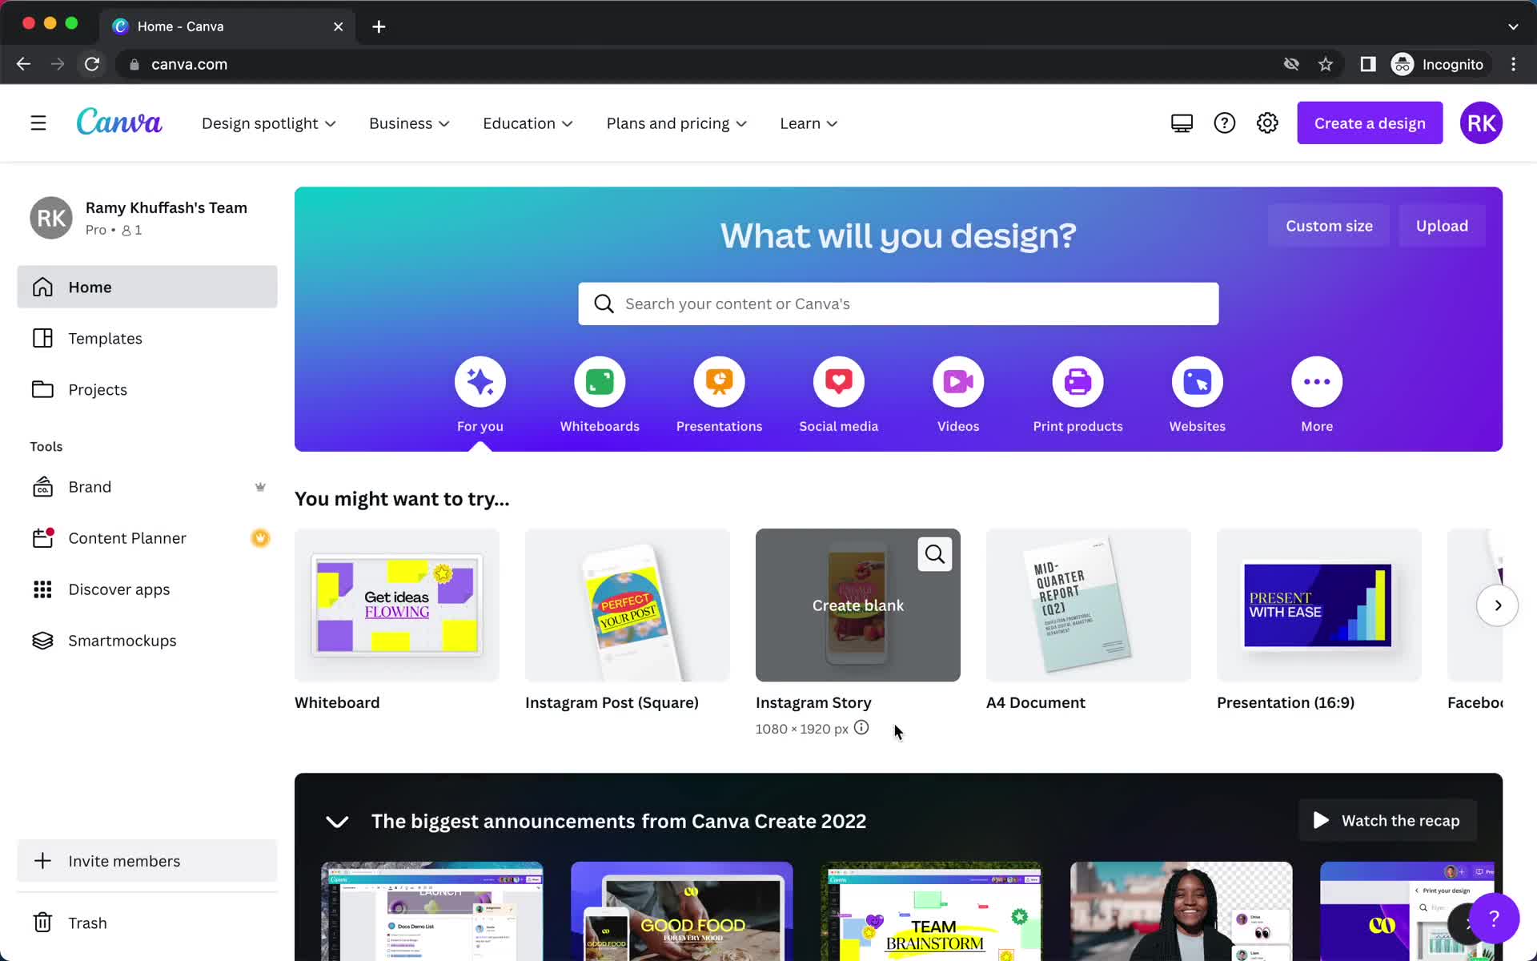Open Projects in the sidebar

point(147,389)
